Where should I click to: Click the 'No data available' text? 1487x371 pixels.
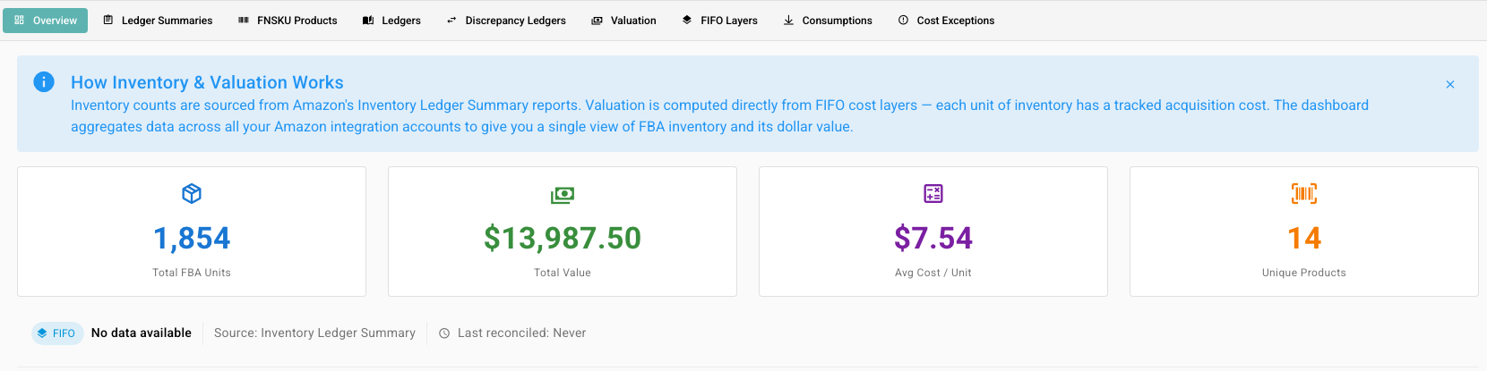point(142,333)
